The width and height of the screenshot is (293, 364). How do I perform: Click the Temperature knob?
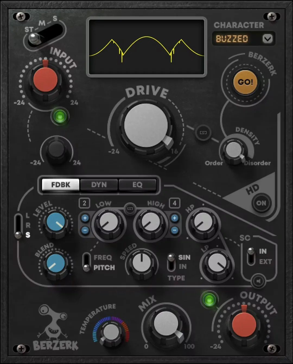[111, 332]
